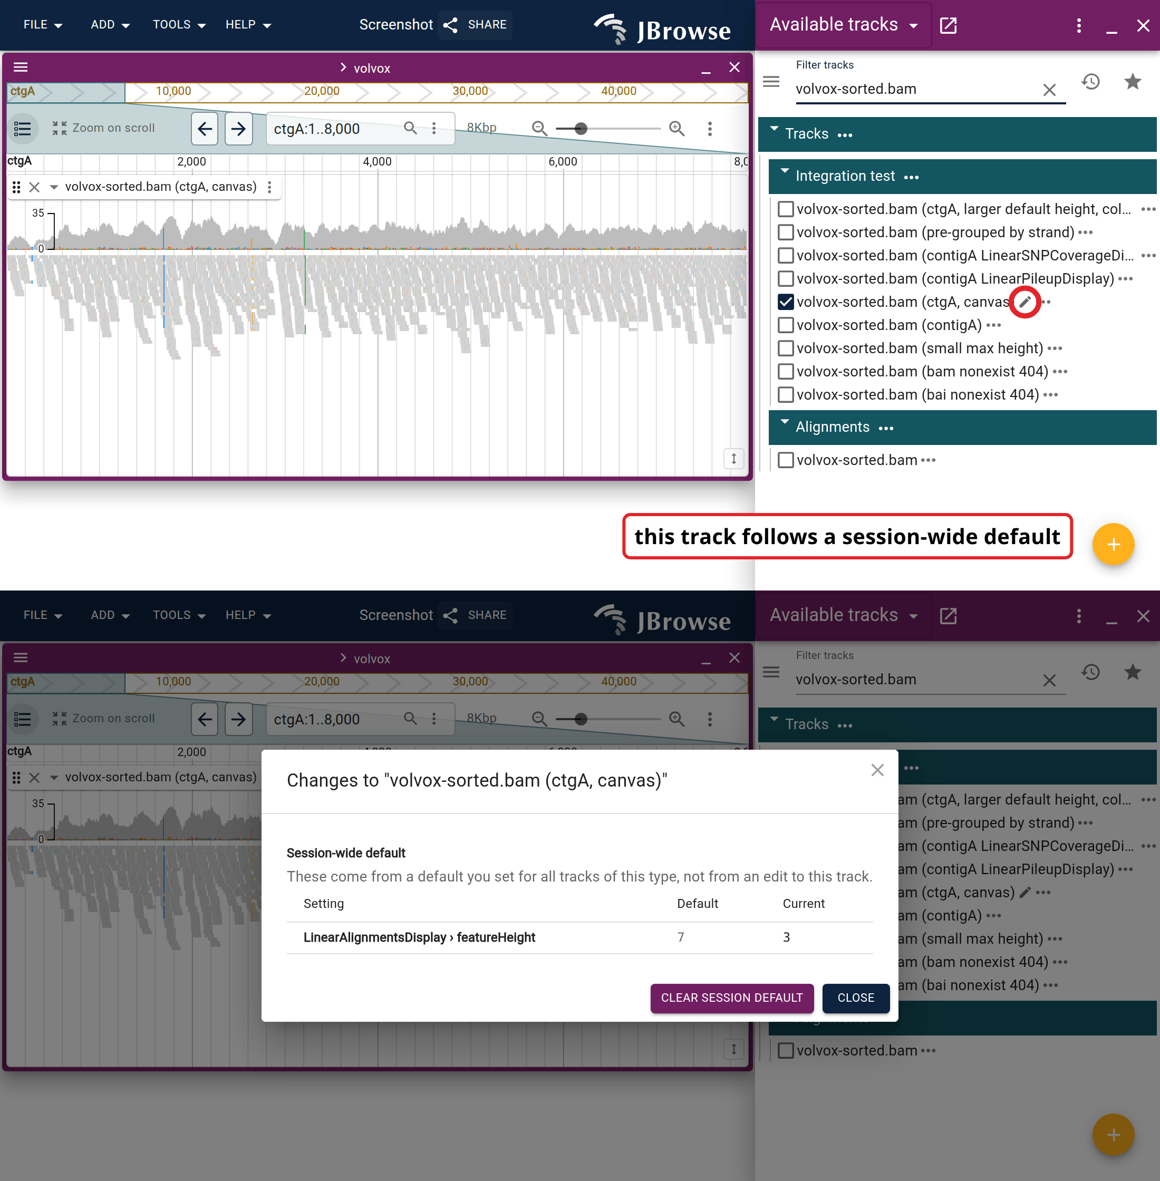The height and width of the screenshot is (1181, 1160).
Task: Check volvox-sorted.bam pre-grouped by strand
Action: tap(785, 232)
